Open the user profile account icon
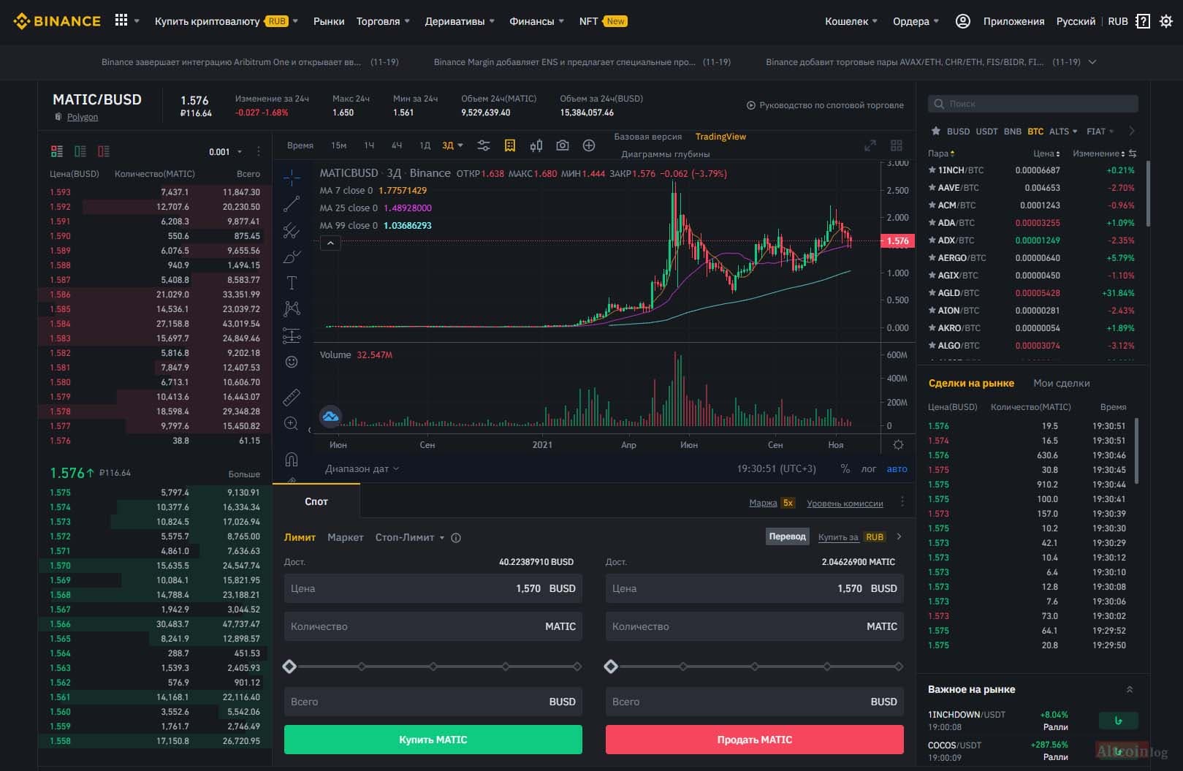Viewport: 1183px width, 771px height. (963, 21)
